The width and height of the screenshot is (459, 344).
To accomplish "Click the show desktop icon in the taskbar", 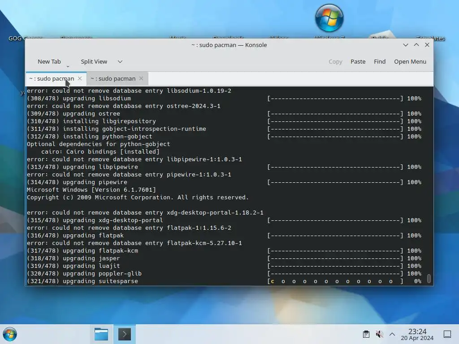I will point(447,334).
